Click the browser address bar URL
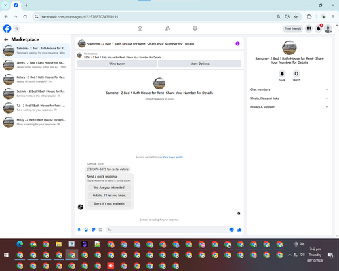Viewport: 339px width, 271px height. point(80,17)
